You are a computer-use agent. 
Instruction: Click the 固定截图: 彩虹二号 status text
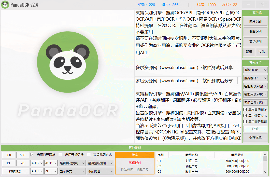click(x=135, y=169)
